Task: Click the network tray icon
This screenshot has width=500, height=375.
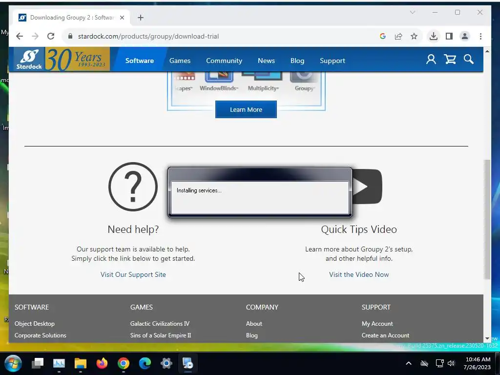Action: (x=440, y=363)
